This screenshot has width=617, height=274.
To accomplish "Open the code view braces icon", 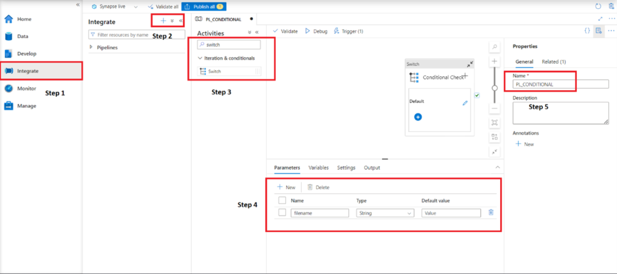I will point(587,31).
